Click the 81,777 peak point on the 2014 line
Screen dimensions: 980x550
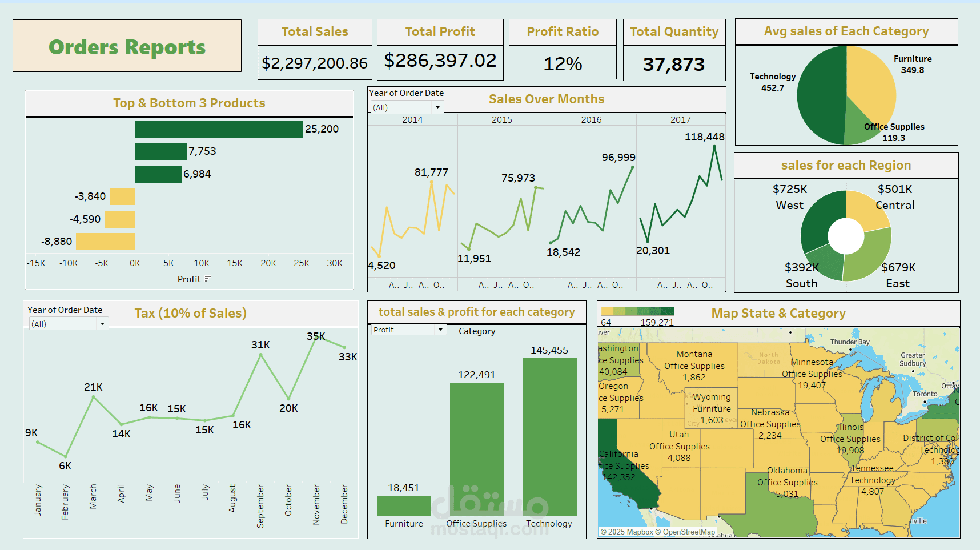tap(431, 182)
